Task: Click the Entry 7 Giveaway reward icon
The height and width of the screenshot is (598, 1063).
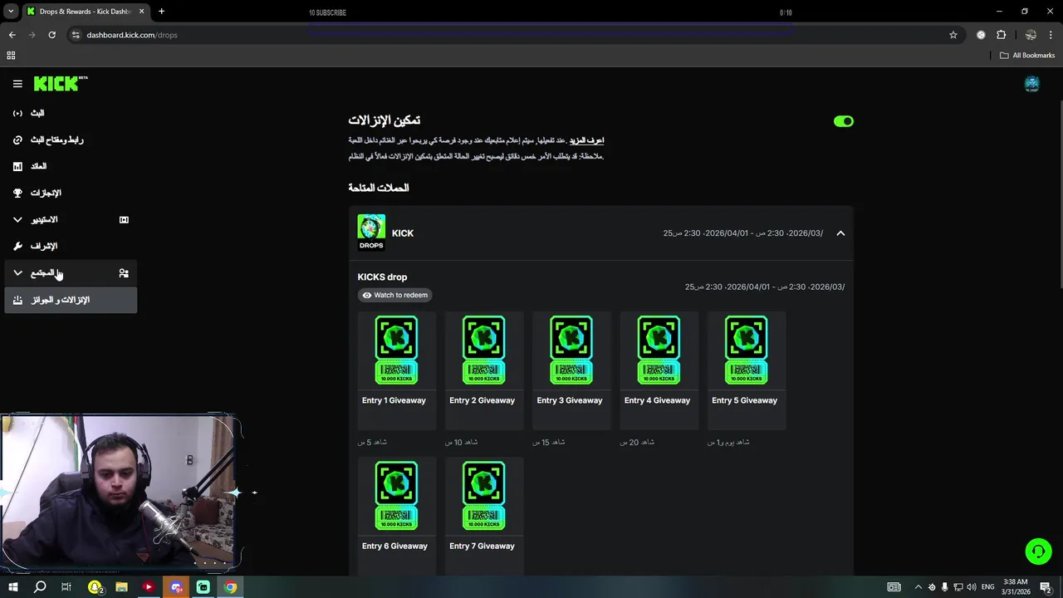Action: [483, 495]
